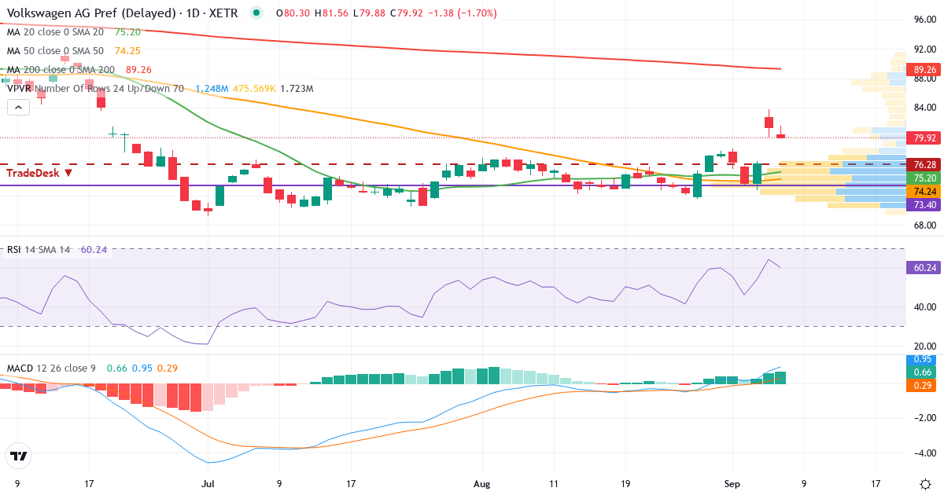Click the 1.248M VPVR up volume value
Screen dimensions: 944x495
[x=212, y=89]
